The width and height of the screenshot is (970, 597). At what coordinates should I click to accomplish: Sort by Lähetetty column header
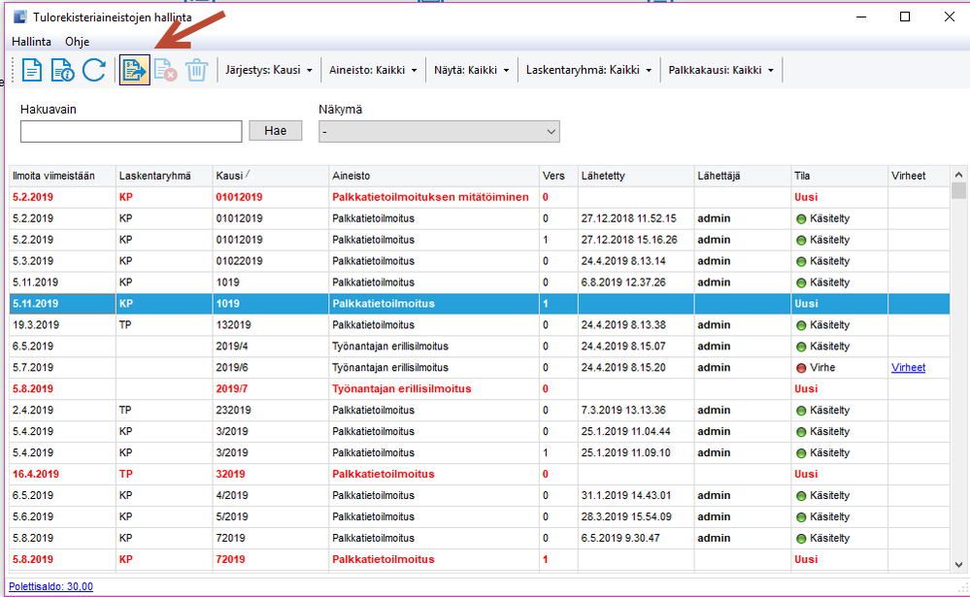pos(635,176)
